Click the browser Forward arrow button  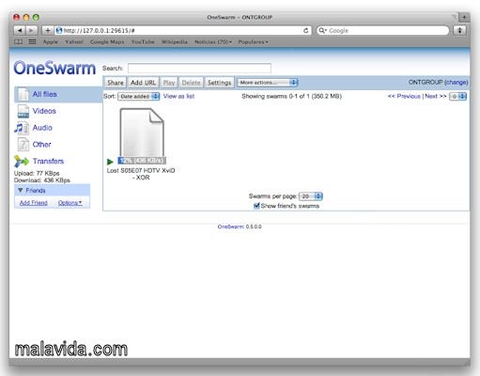[x=32, y=30]
